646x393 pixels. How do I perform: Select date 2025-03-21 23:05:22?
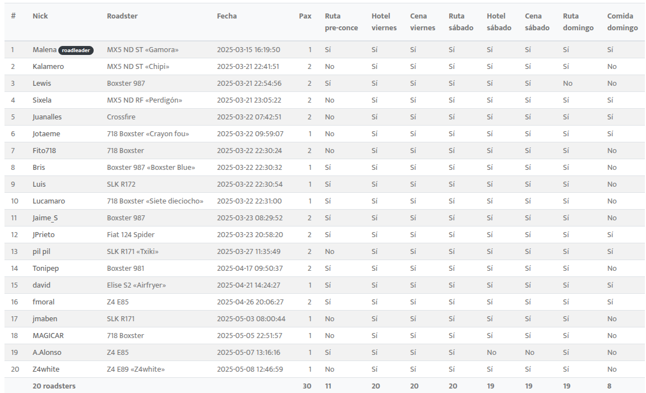tap(249, 100)
